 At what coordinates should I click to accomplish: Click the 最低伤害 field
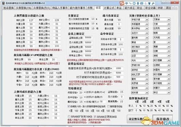pos(119,24)
